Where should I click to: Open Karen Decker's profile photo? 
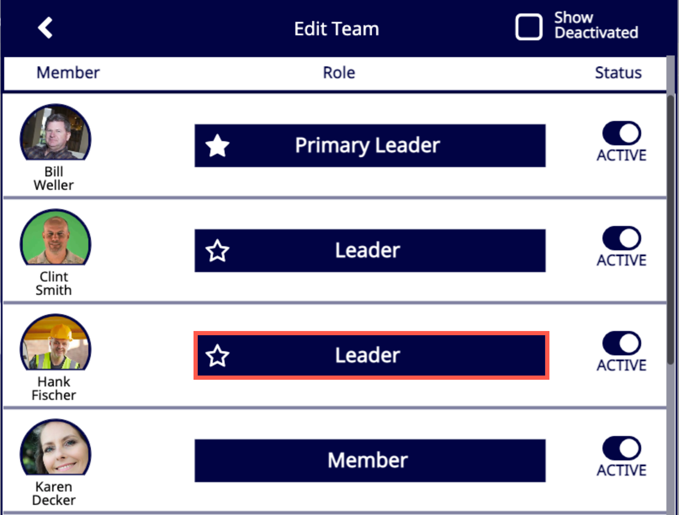click(56, 447)
